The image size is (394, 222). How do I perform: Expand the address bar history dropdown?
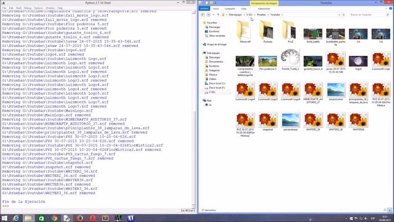click(x=339, y=15)
